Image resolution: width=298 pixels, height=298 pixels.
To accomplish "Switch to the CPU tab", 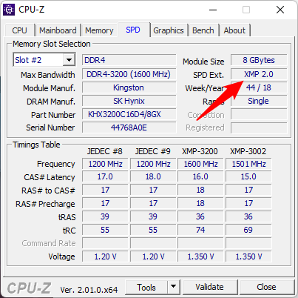I will [19, 30].
